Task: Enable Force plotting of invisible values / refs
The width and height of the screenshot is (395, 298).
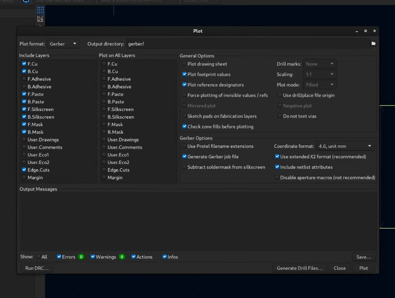Action: pos(184,95)
